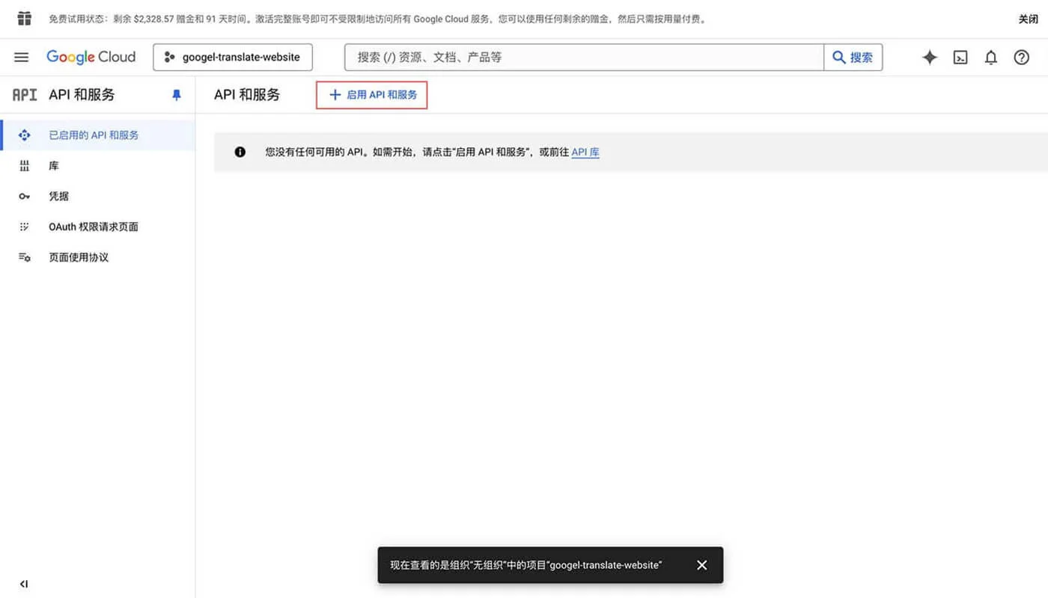Viewport: 1048px width, 598px height.
Task: Open the googel-translate-website project selector
Action: [x=232, y=57]
